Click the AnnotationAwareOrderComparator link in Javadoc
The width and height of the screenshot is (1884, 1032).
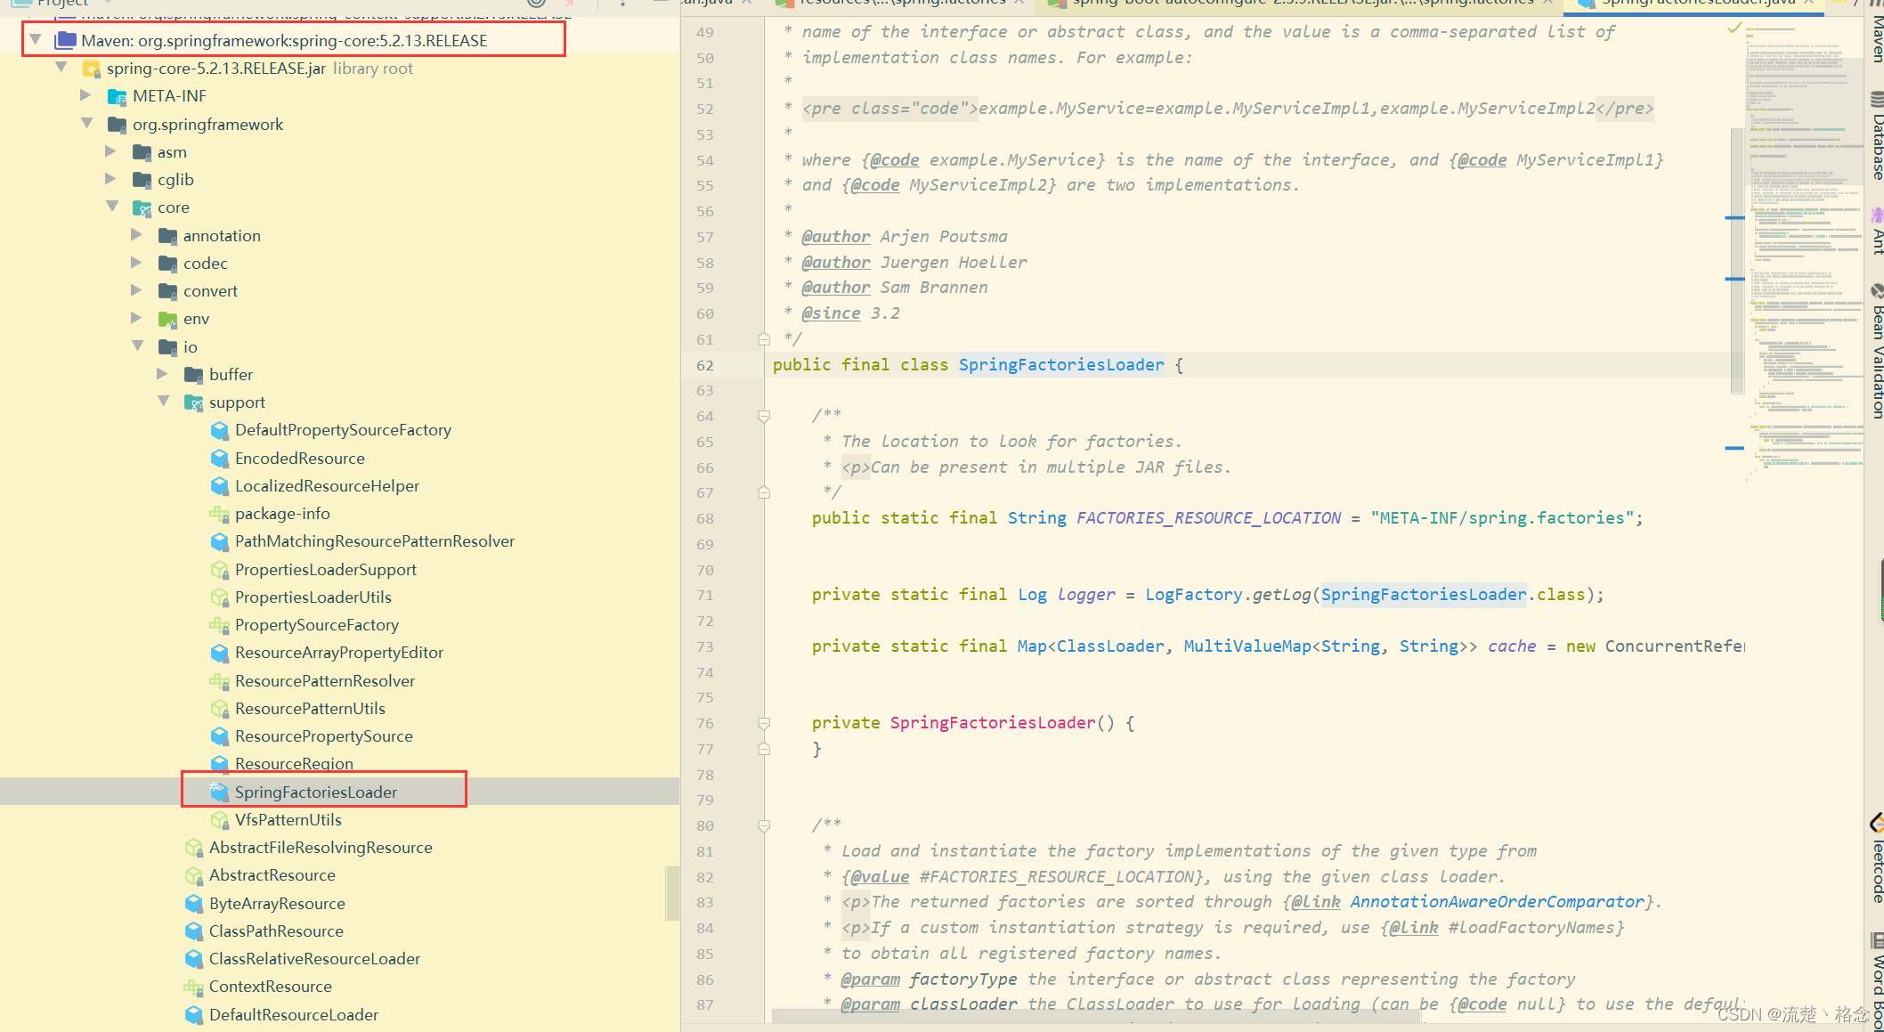(1497, 902)
